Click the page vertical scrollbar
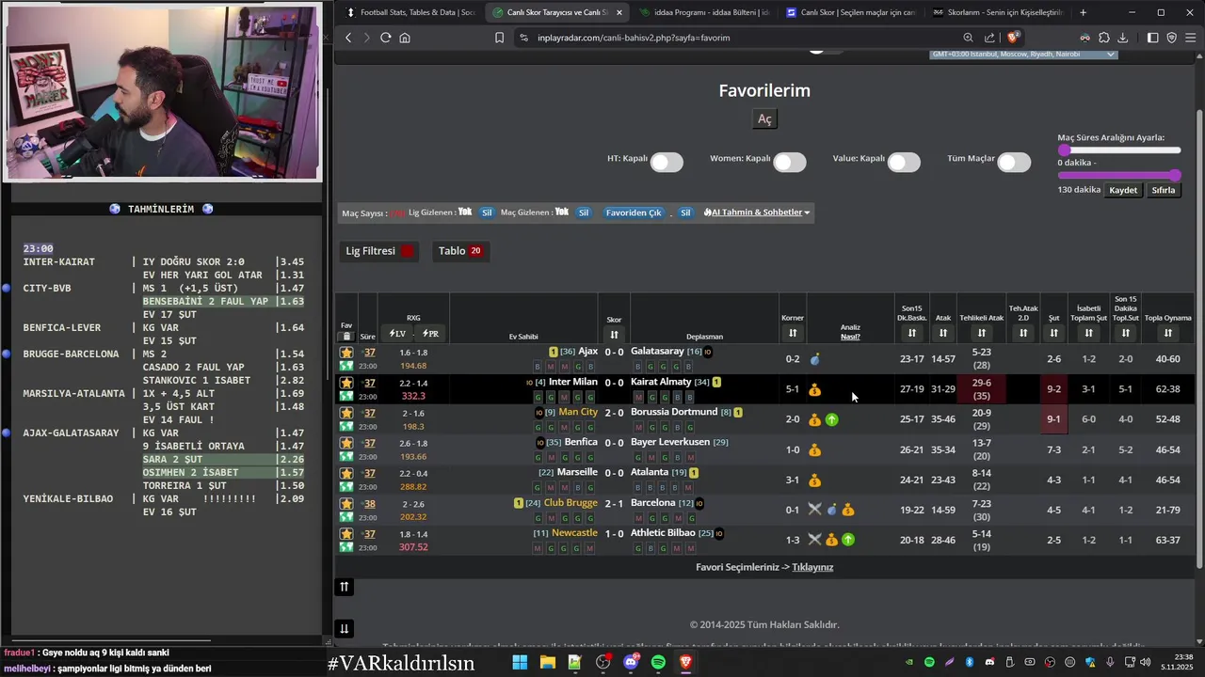This screenshot has width=1205, height=677. (x=1199, y=338)
